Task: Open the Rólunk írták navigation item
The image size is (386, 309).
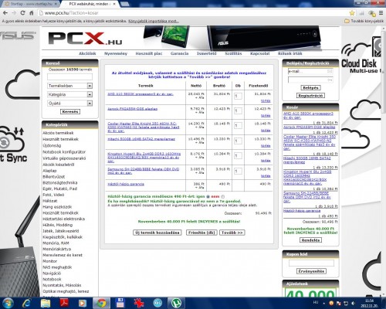Action: pyautogui.click(x=290, y=53)
